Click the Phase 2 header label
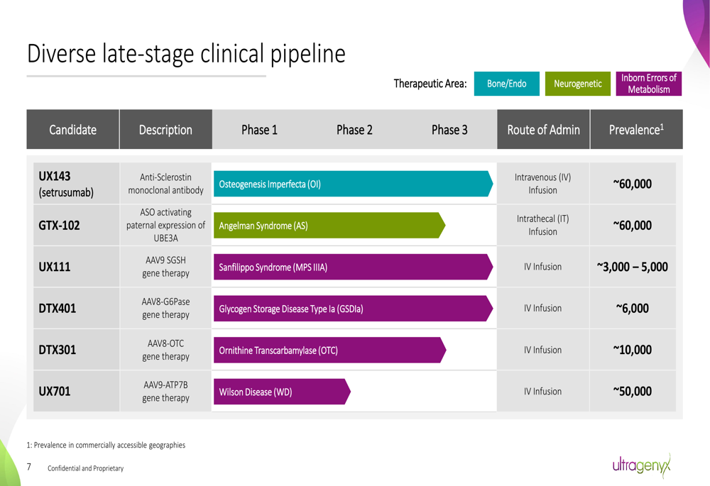This screenshot has height=486, width=710. pyautogui.click(x=354, y=130)
